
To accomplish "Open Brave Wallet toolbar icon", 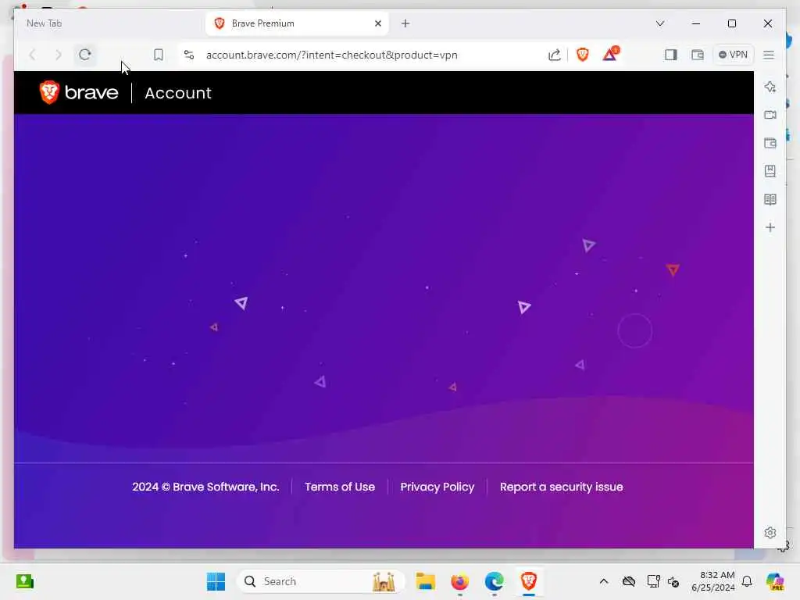I will coord(697,55).
